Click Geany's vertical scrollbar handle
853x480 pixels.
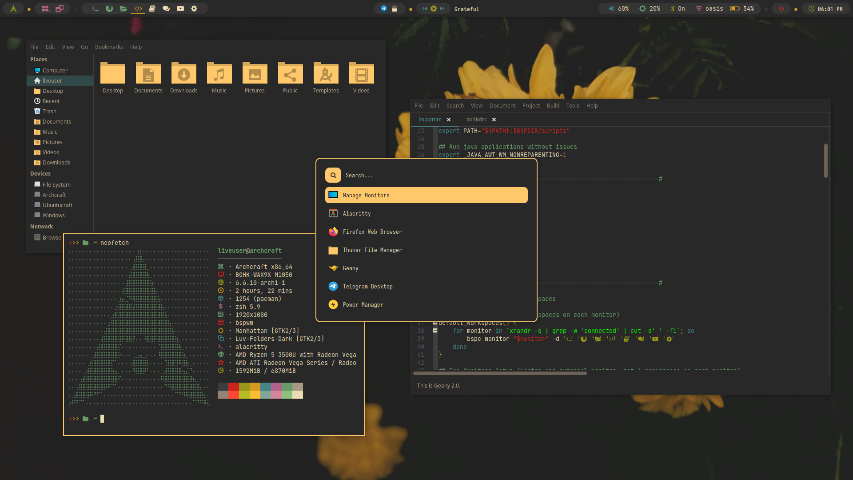[825, 160]
